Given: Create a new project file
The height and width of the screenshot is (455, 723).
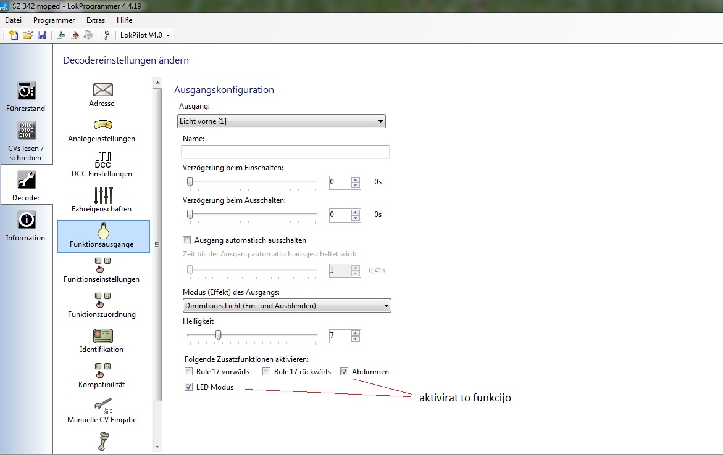Looking at the screenshot, I should (x=14, y=35).
